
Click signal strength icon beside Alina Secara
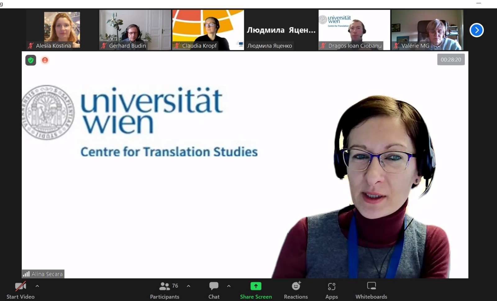point(26,274)
